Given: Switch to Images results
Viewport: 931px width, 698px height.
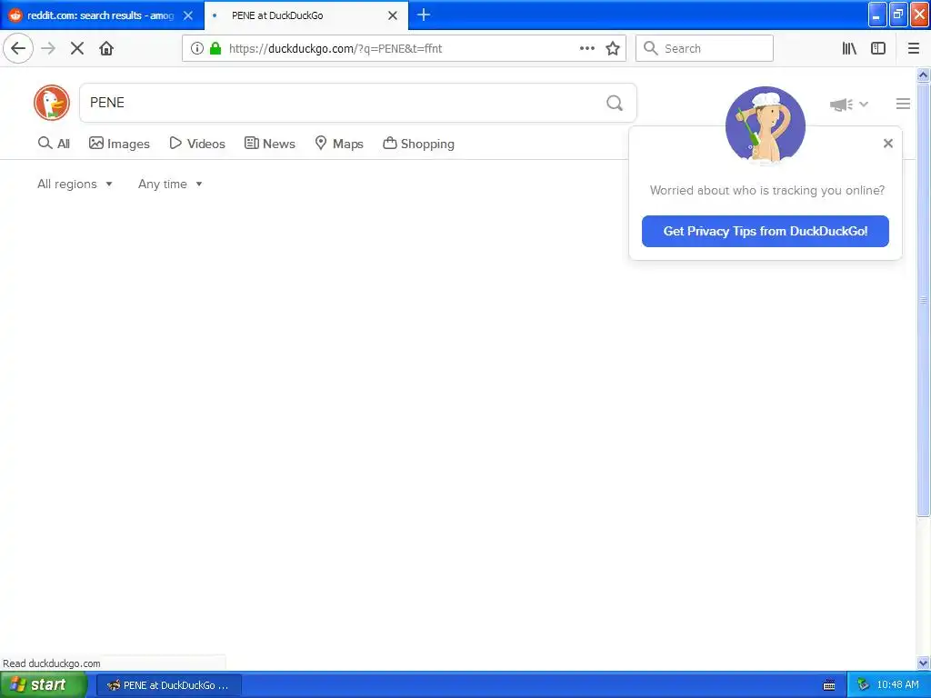Looking at the screenshot, I should coord(119,143).
